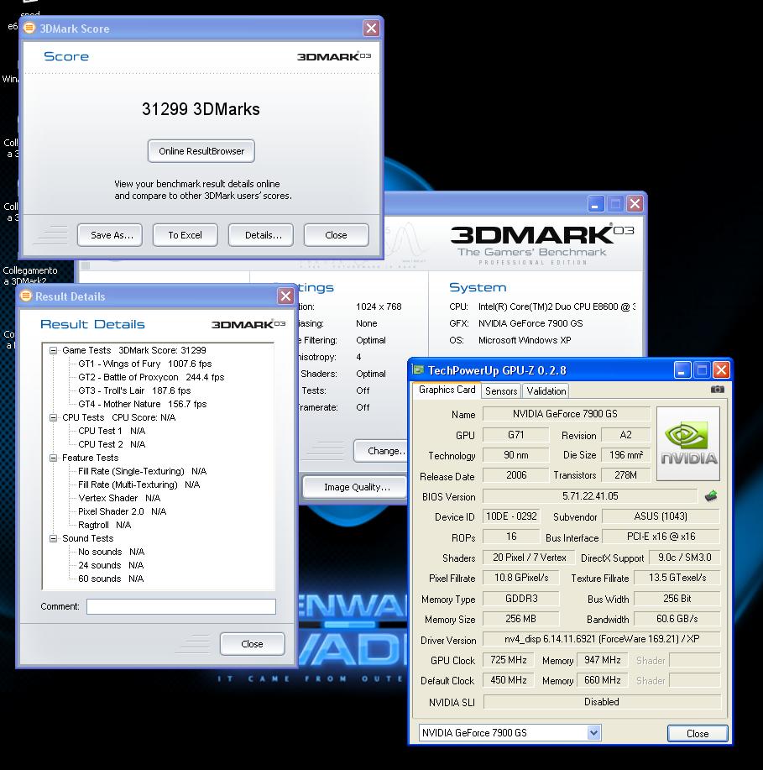Click the Online ResultBrowser button
The width and height of the screenshot is (763, 770).
coord(201,151)
